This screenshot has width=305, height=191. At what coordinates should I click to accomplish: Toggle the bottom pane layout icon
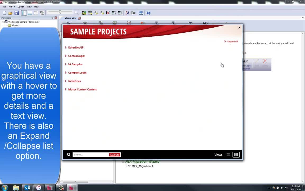click(30, 13)
